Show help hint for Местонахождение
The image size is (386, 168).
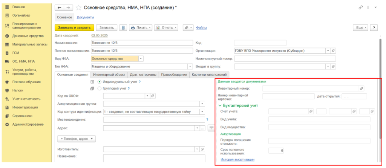coord(207,120)
